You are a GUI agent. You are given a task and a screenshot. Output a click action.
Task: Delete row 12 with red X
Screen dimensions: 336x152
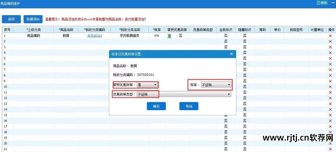click(330, 98)
